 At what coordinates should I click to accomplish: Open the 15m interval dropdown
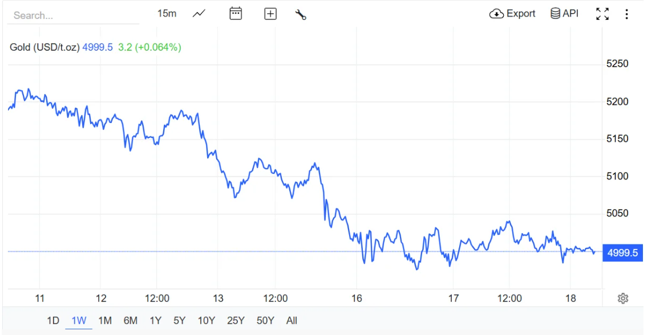tap(167, 14)
